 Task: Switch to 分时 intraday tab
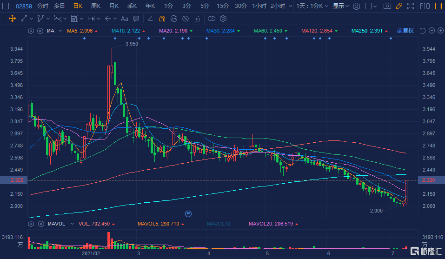42,6
